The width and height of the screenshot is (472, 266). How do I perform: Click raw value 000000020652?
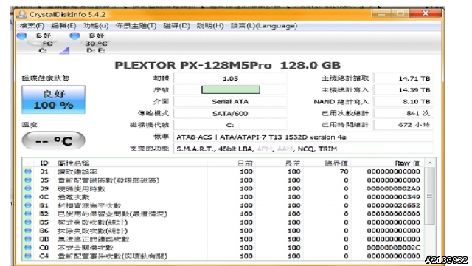point(393,205)
